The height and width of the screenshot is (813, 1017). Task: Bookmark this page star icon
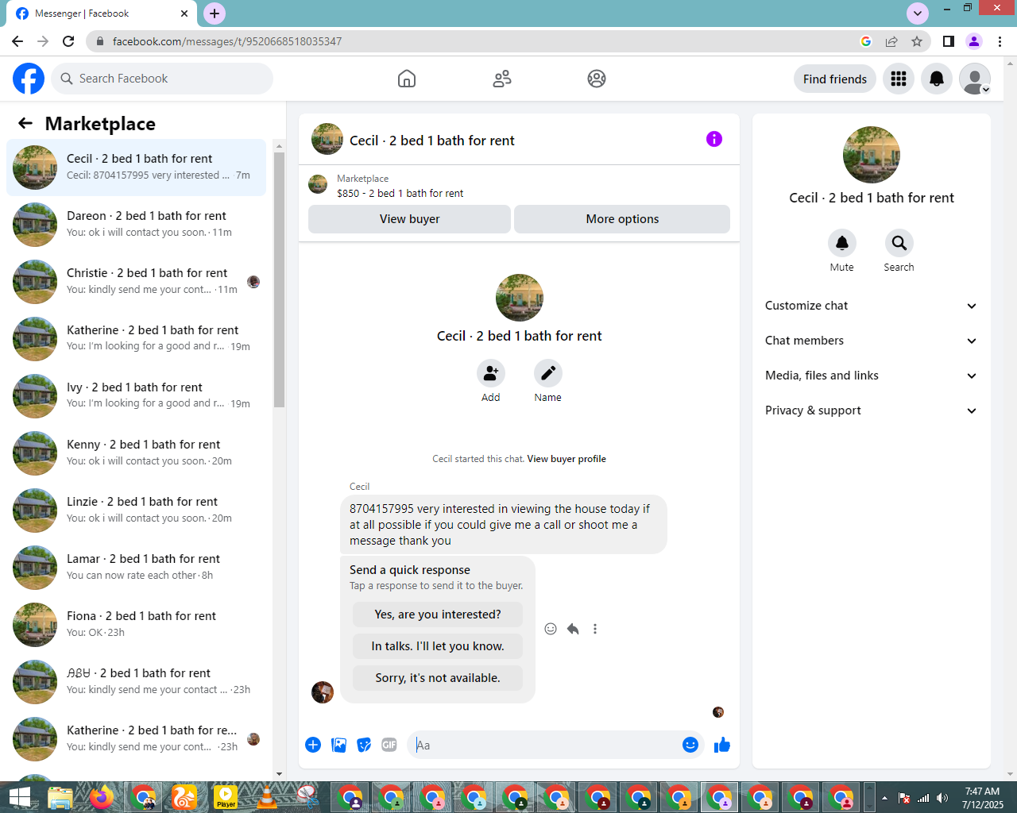(x=917, y=41)
